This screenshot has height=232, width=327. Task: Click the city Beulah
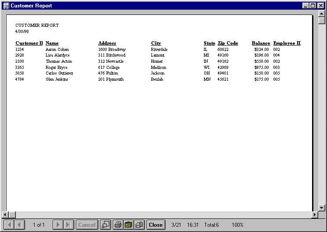(x=157, y=79)
